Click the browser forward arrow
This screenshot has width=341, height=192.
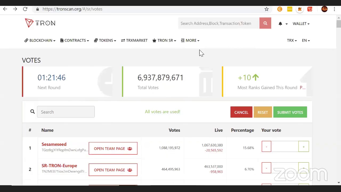(x=15, y=9)
